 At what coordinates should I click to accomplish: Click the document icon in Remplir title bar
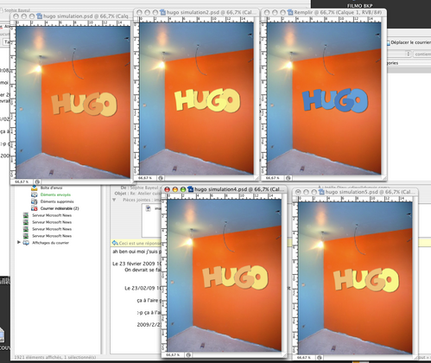290,12
